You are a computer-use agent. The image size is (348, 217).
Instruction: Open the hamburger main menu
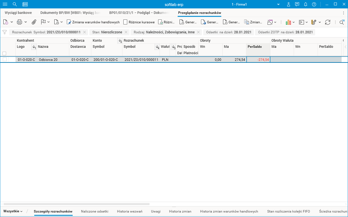coord(5,4)
